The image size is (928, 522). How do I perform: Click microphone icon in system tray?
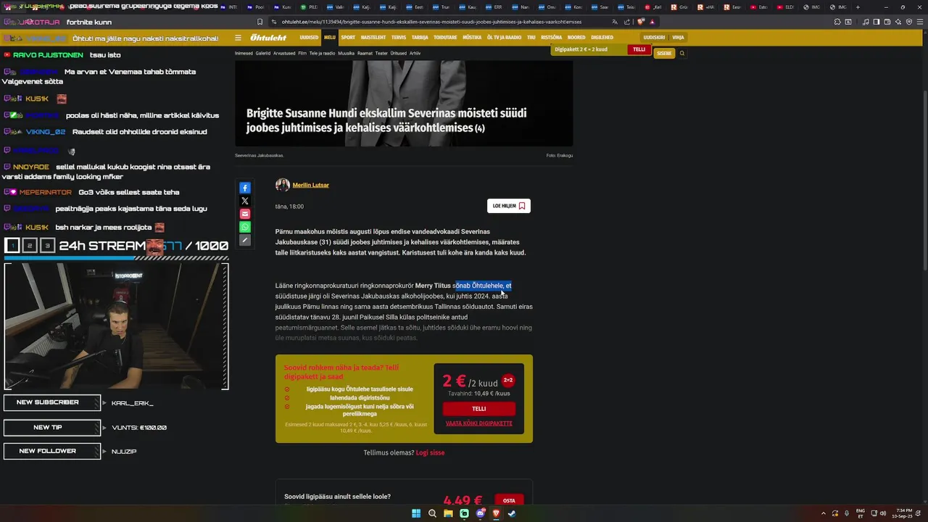click(x=847, y=513)
